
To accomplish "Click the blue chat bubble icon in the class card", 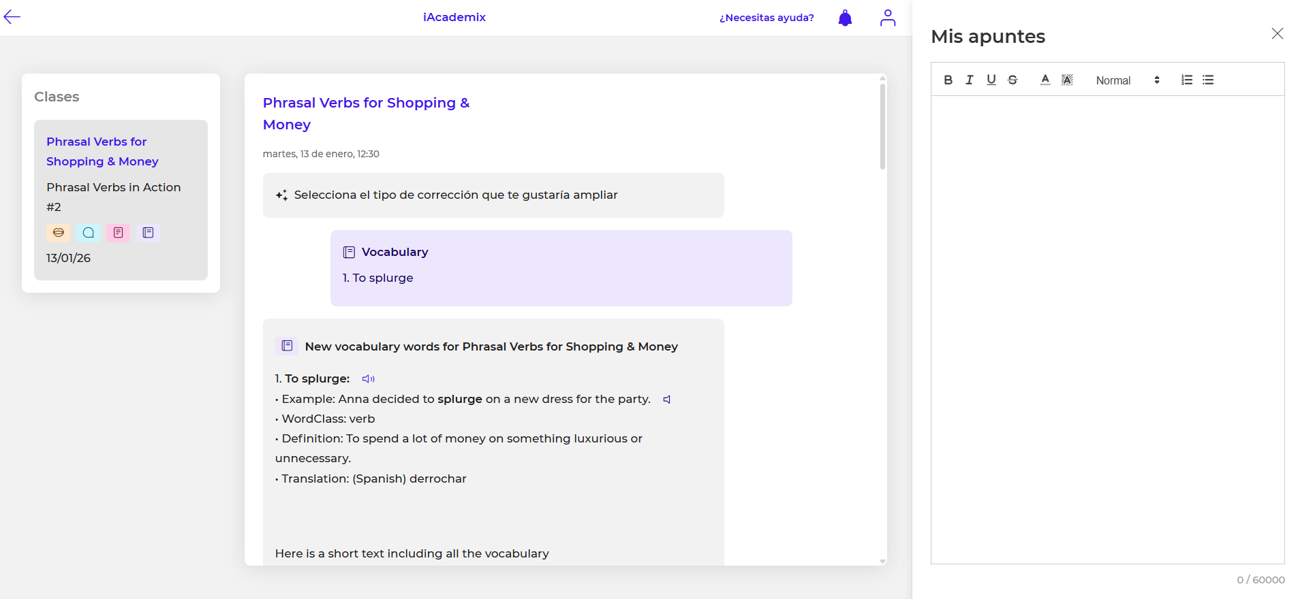I will pos(89,233).
